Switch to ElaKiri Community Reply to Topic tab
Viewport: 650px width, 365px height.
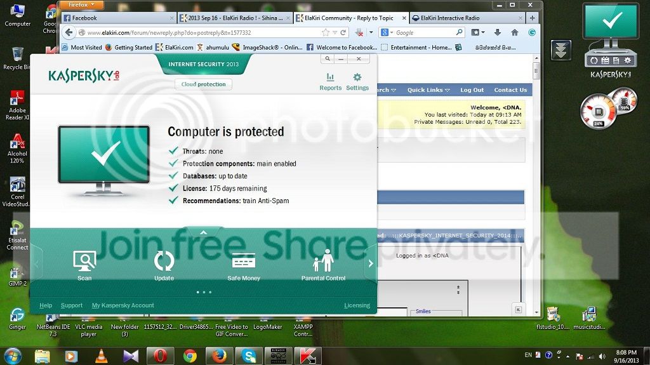click(x=351, y=18)
